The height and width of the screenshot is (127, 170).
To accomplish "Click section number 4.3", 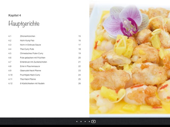I will (10, 45).
